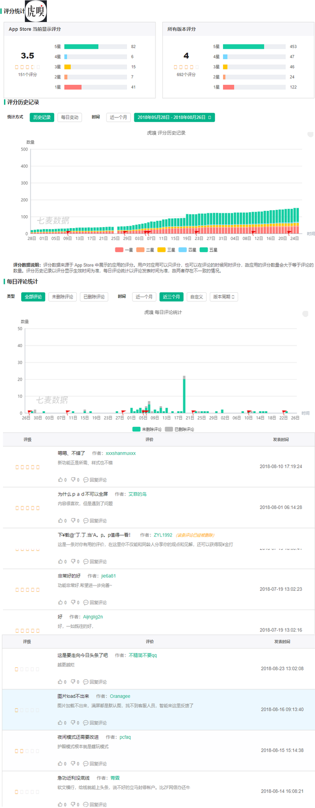The image size is (315, 808).
Task: Select 自定义 custom time range
Action: [x=197, y=297]
